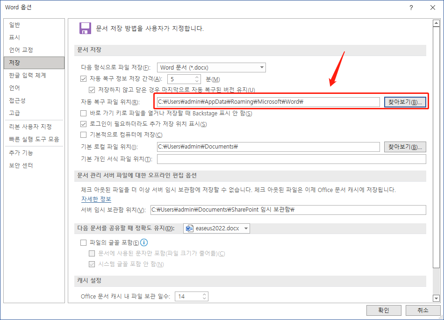This screenshot has height=320, width=444.
Task: Enable 기본적으로 컴퓨터에 저장
Action: click(x=83, y=134)
